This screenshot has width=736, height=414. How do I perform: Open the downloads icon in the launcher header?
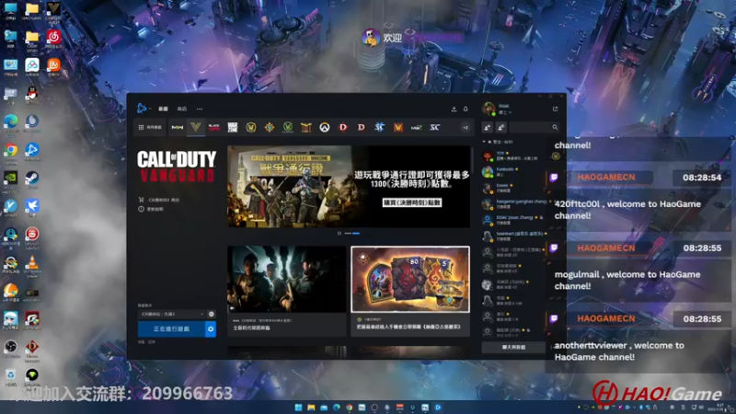click(x=454, y=109)
